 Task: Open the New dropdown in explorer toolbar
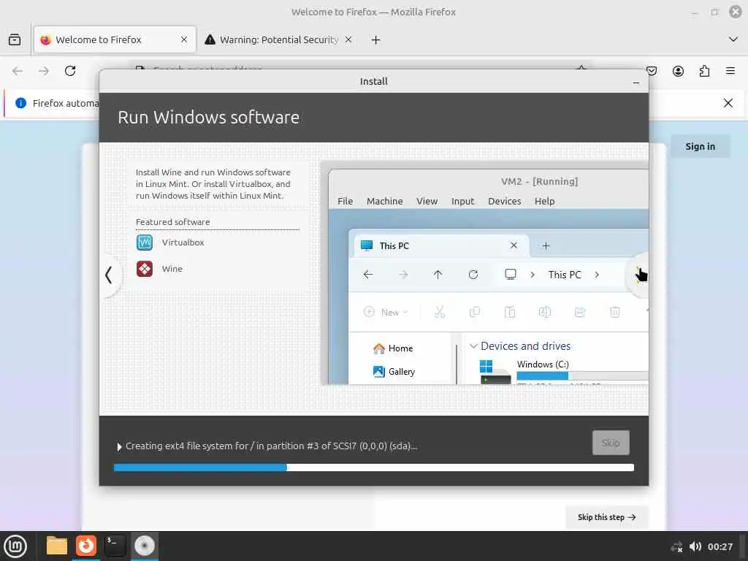pos(386,313)
